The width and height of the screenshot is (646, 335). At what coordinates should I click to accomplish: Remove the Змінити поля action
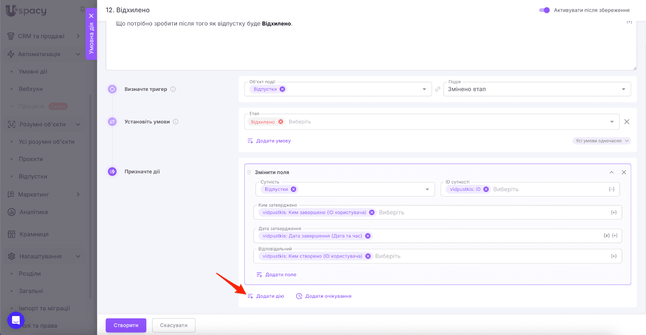(x=624, y=172)
